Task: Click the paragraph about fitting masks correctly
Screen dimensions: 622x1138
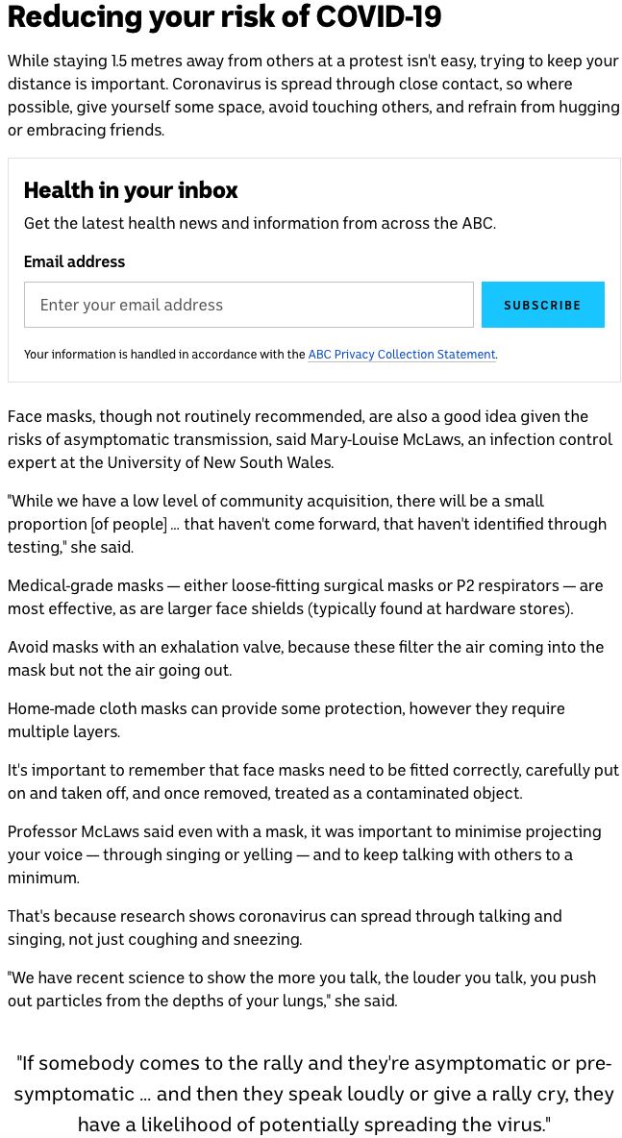Action: (x=312, y=781)
